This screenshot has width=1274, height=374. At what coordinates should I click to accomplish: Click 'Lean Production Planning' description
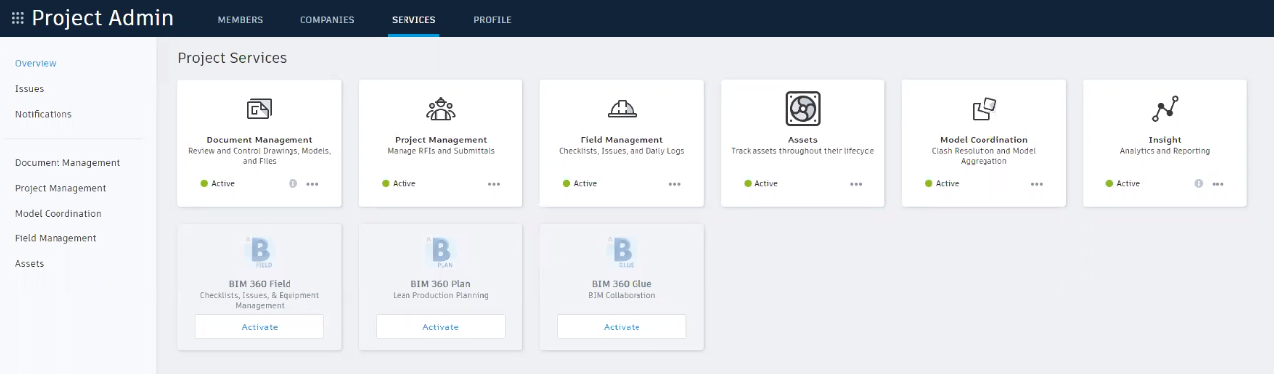440,295
